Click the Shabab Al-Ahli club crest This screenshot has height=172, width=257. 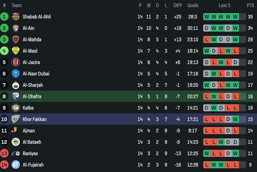tap(16, 17)
